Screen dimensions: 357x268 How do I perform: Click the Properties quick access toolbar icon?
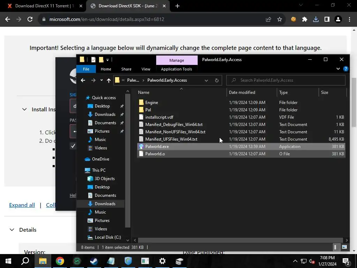(x=93, y=60)
